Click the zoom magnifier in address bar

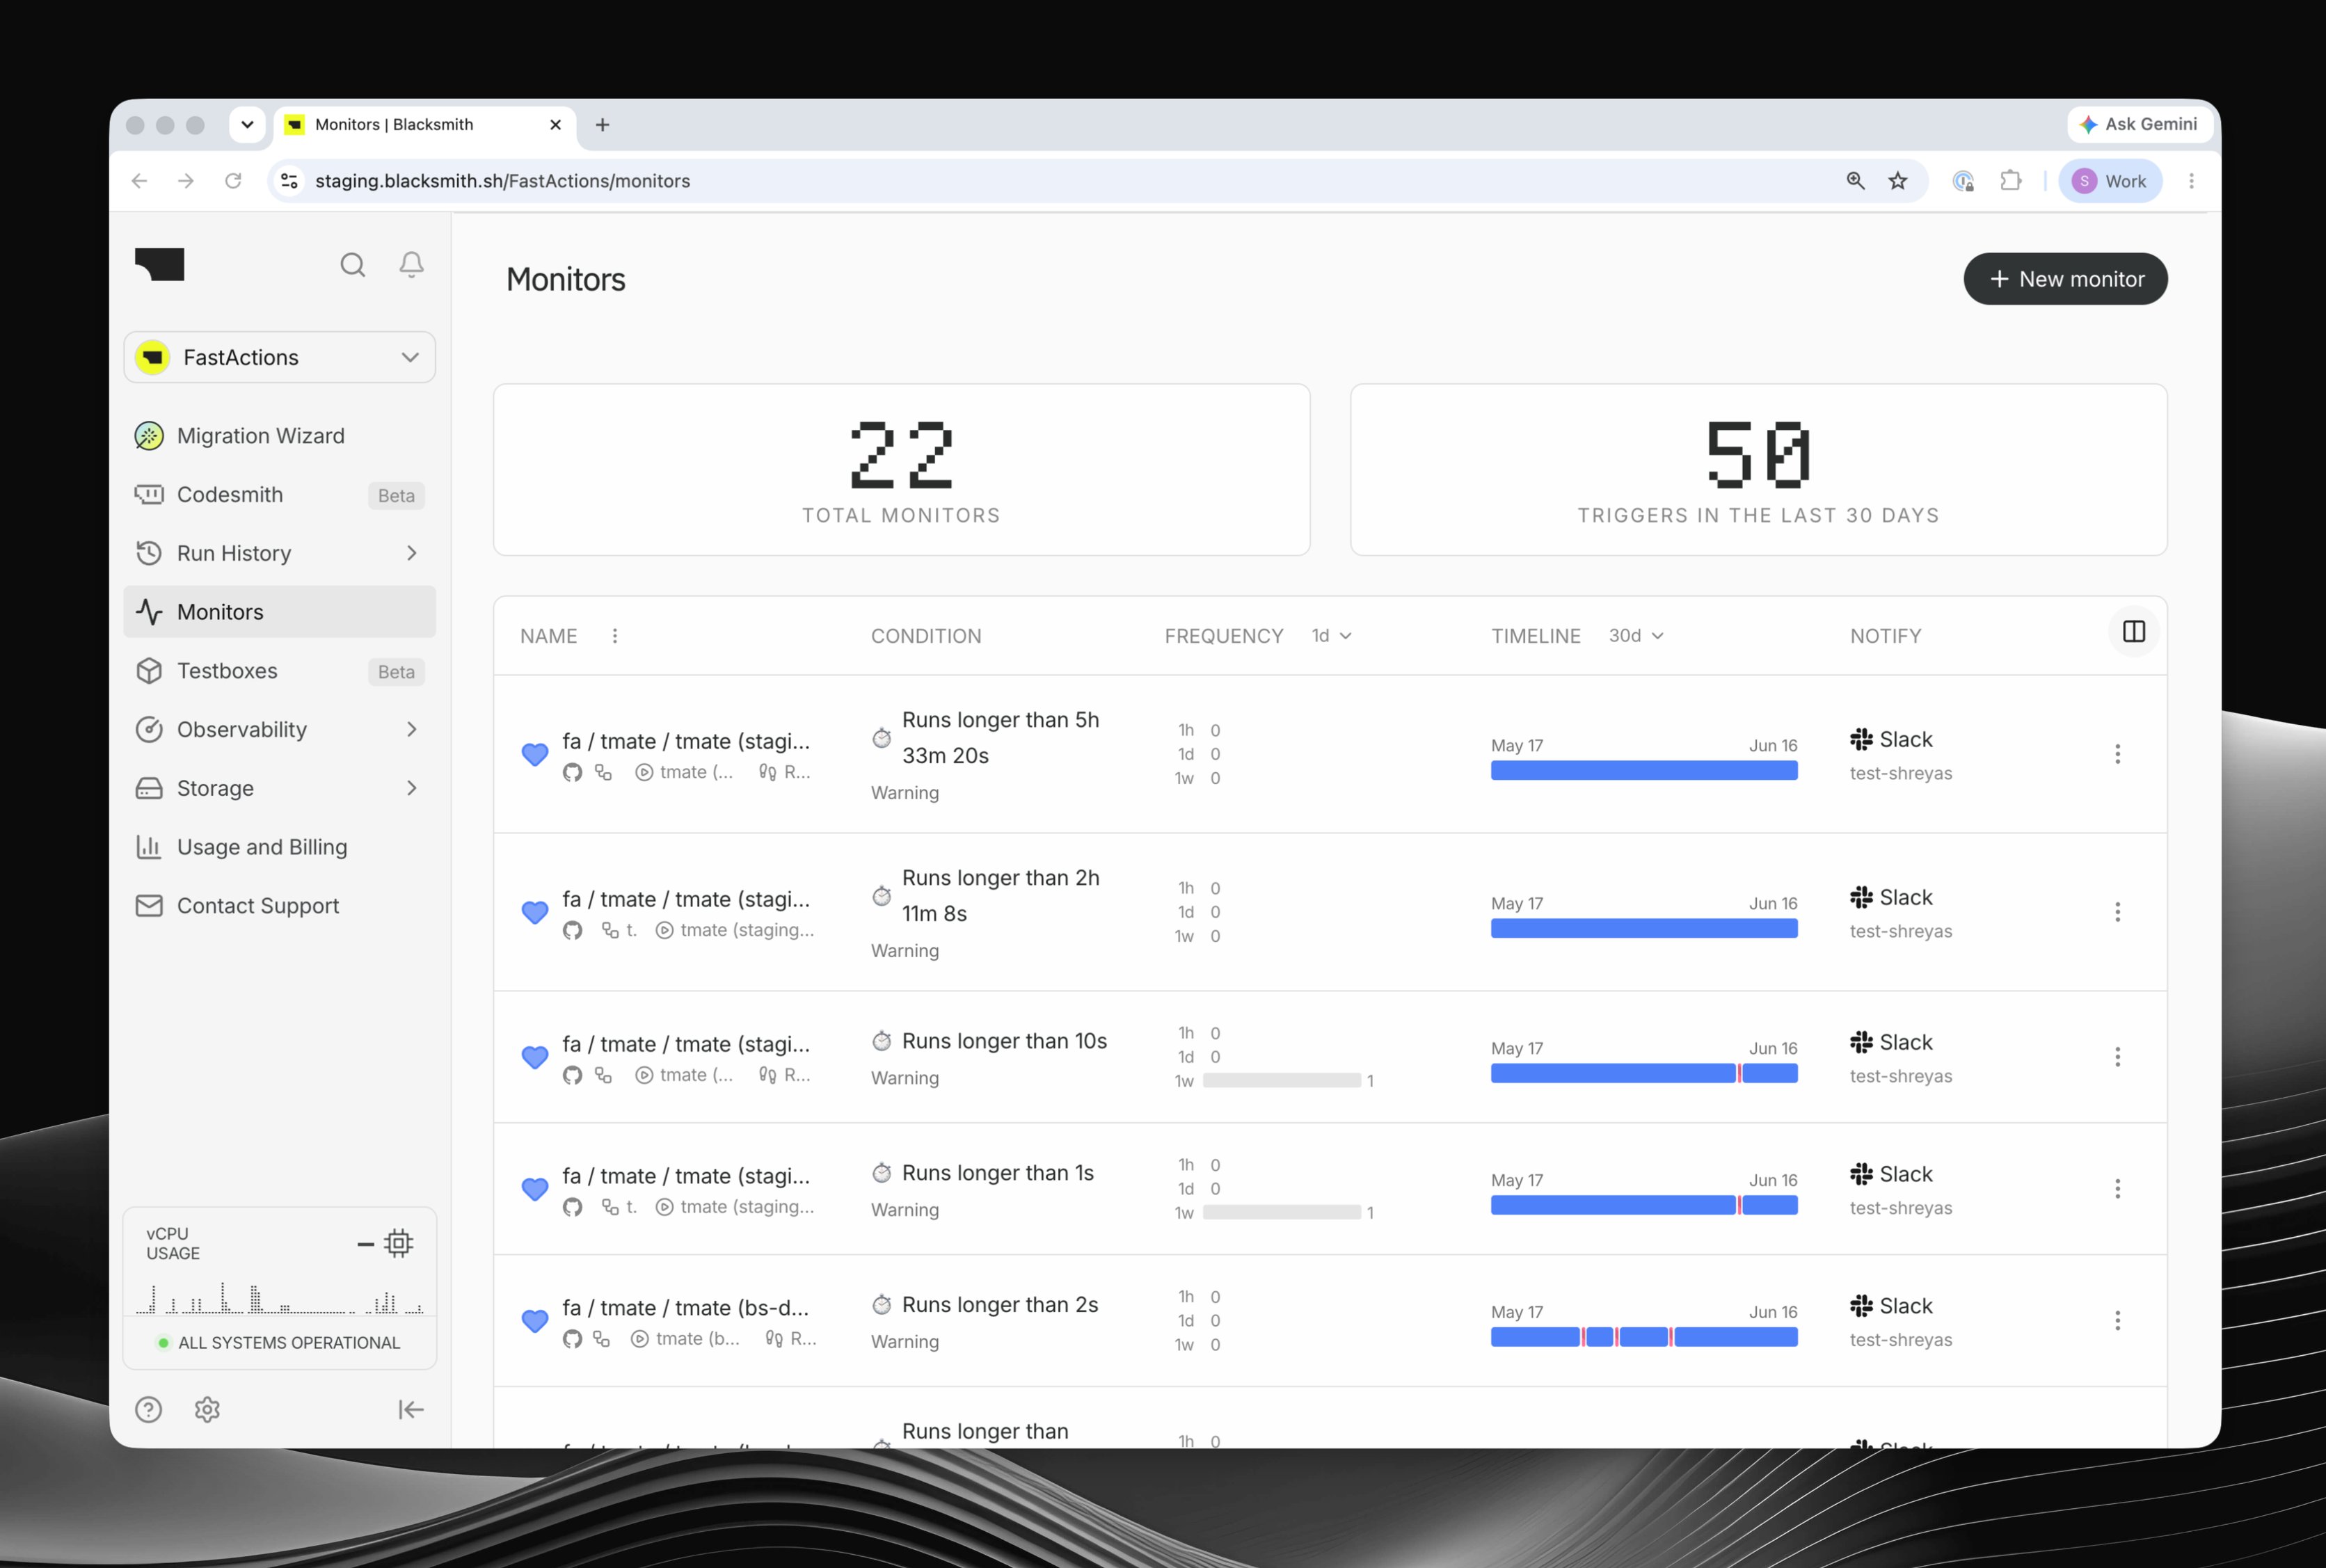(1855, 181)
